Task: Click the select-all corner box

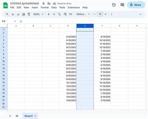Action: [4, 26]
